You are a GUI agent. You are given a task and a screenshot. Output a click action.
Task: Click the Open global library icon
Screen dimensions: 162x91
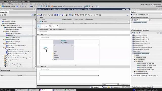(x=134, y=33)
